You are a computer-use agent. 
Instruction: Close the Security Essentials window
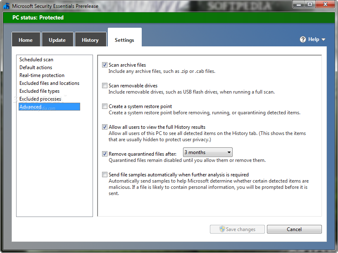325,5
